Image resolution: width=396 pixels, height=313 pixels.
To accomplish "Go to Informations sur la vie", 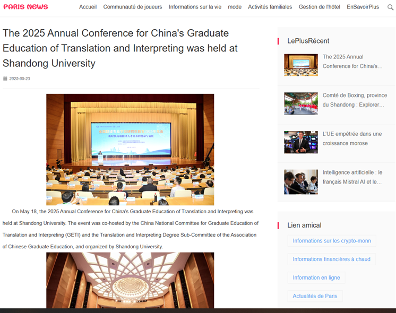I will [x=194, y=7].
